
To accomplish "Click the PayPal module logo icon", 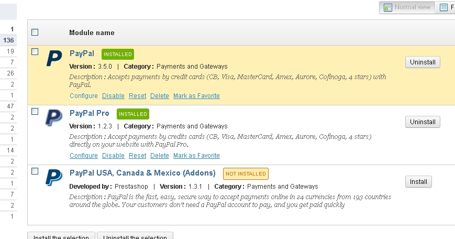I will tap(54, 58).
